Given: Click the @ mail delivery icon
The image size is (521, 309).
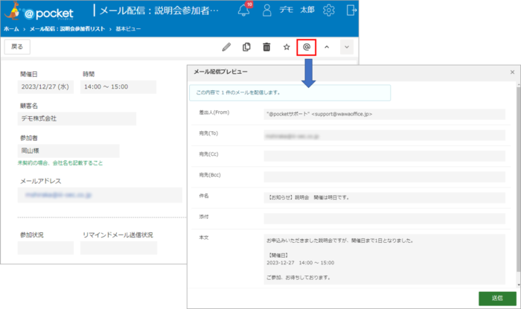Looking at the screenshot, I should 307,47.
